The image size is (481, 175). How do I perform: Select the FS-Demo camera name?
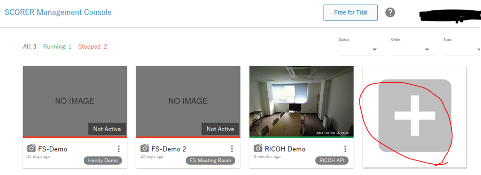(53, 149)
